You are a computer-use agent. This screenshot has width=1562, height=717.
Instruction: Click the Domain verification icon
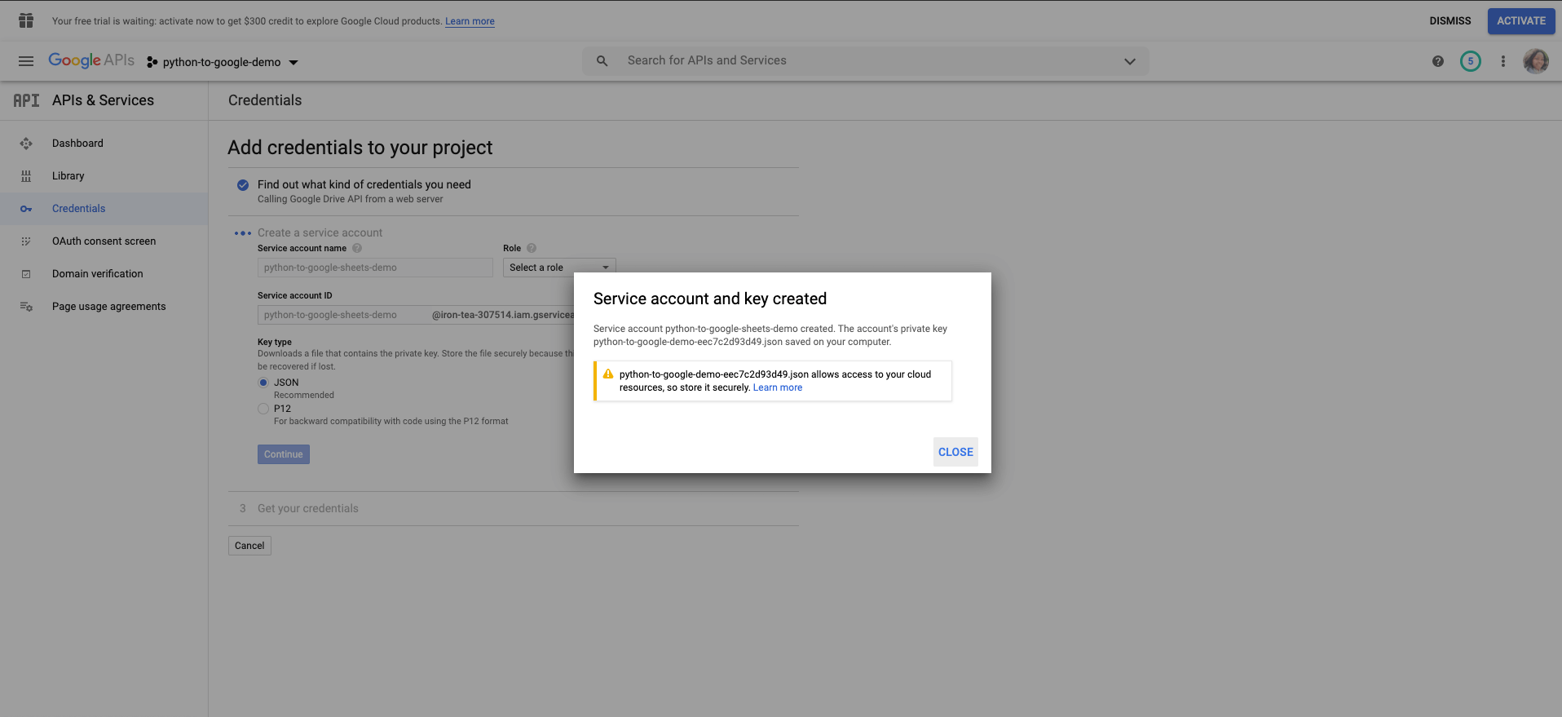pyautogui.click(x=26, y=274)
